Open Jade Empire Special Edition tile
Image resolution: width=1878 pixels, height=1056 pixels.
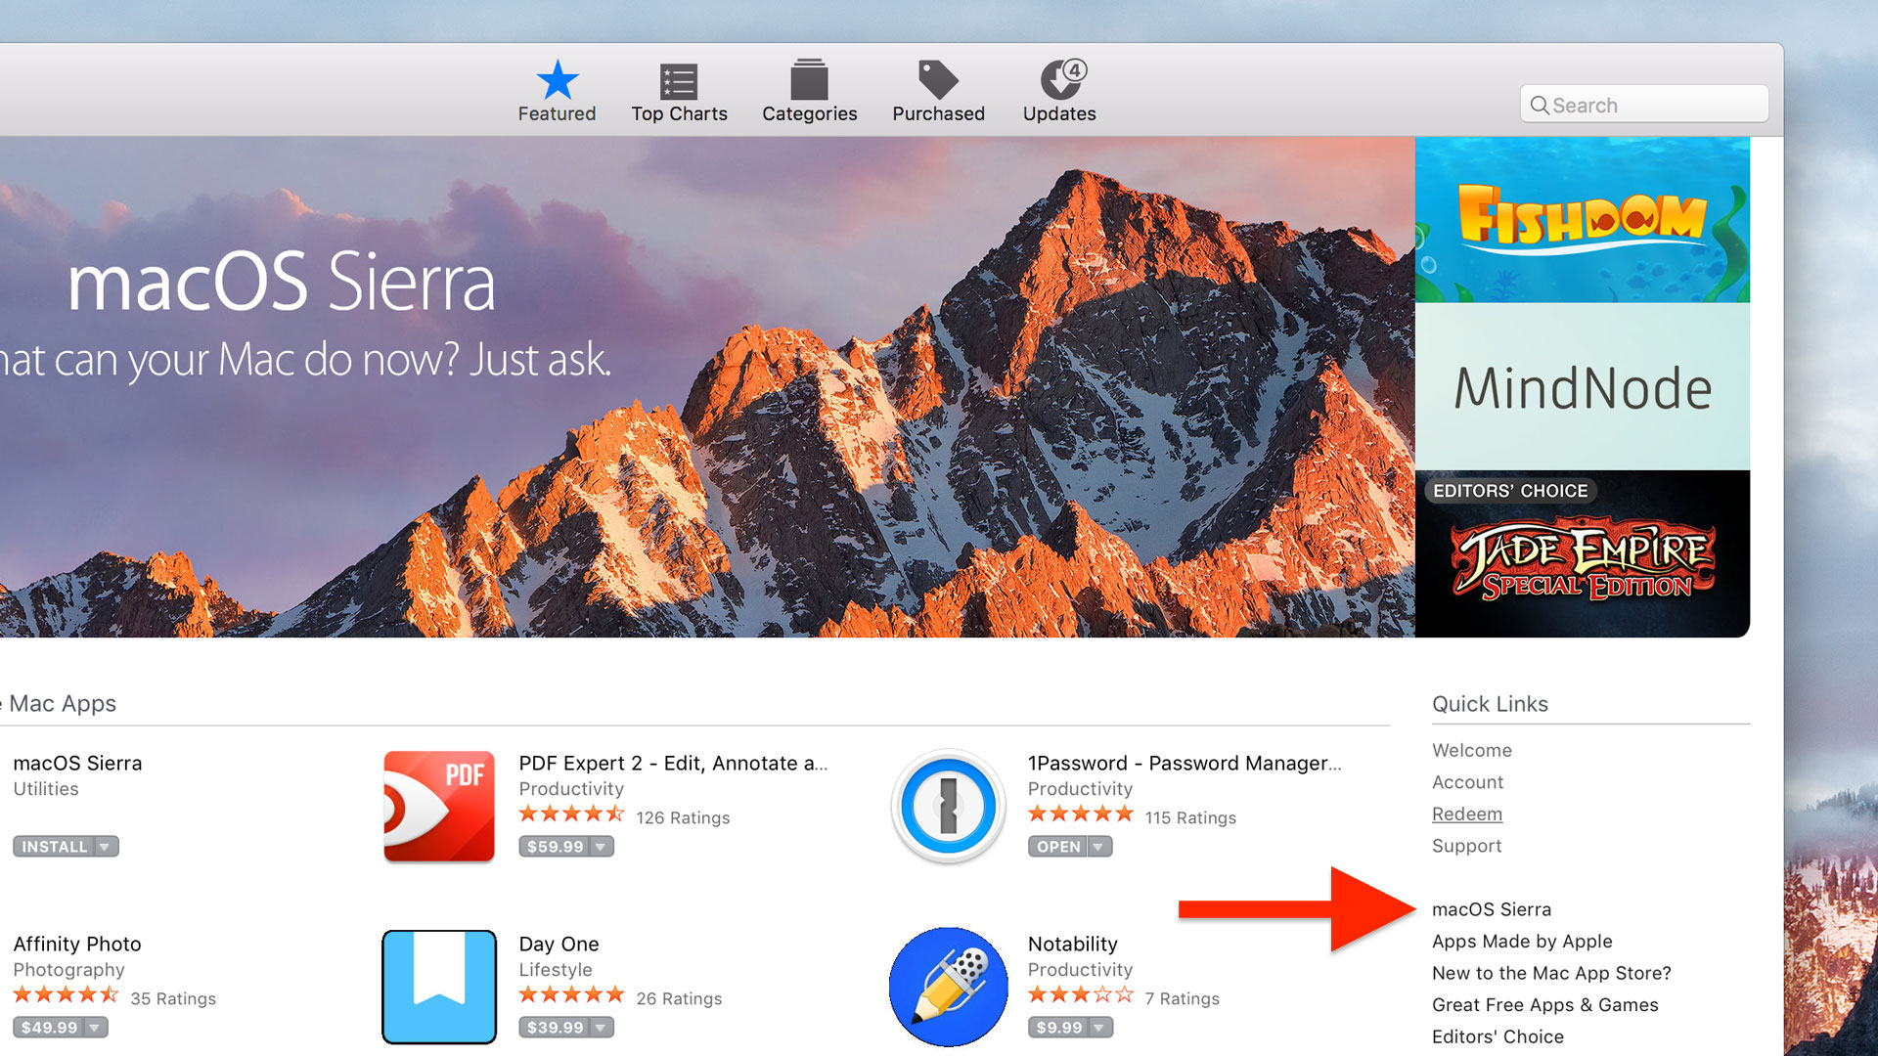(x=1582, y=554)
